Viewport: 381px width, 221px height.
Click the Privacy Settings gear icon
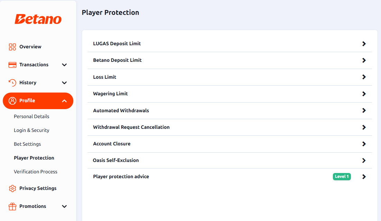click(12, 189)
